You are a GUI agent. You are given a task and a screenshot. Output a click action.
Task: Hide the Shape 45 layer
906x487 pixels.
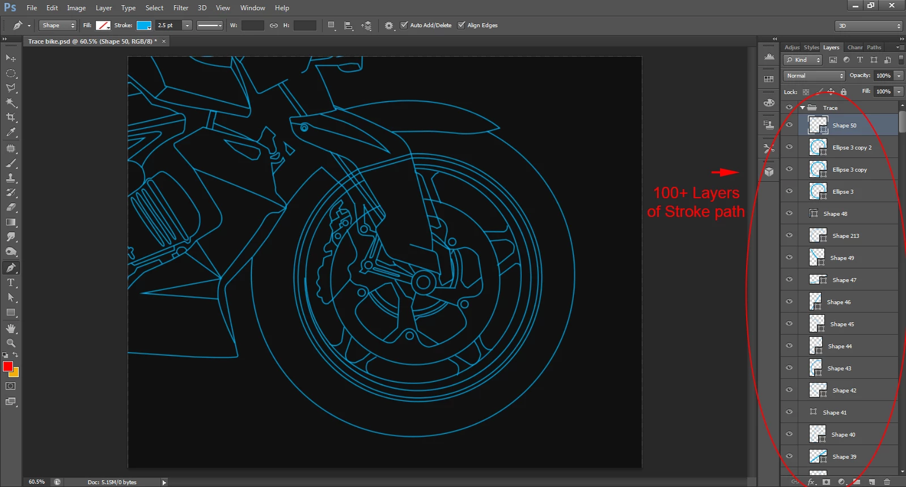(789, 324)
